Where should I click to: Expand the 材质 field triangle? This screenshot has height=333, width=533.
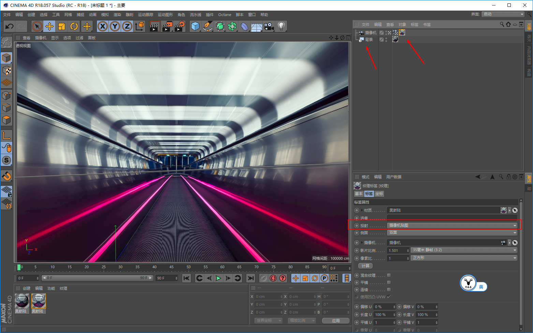point(362,210)
